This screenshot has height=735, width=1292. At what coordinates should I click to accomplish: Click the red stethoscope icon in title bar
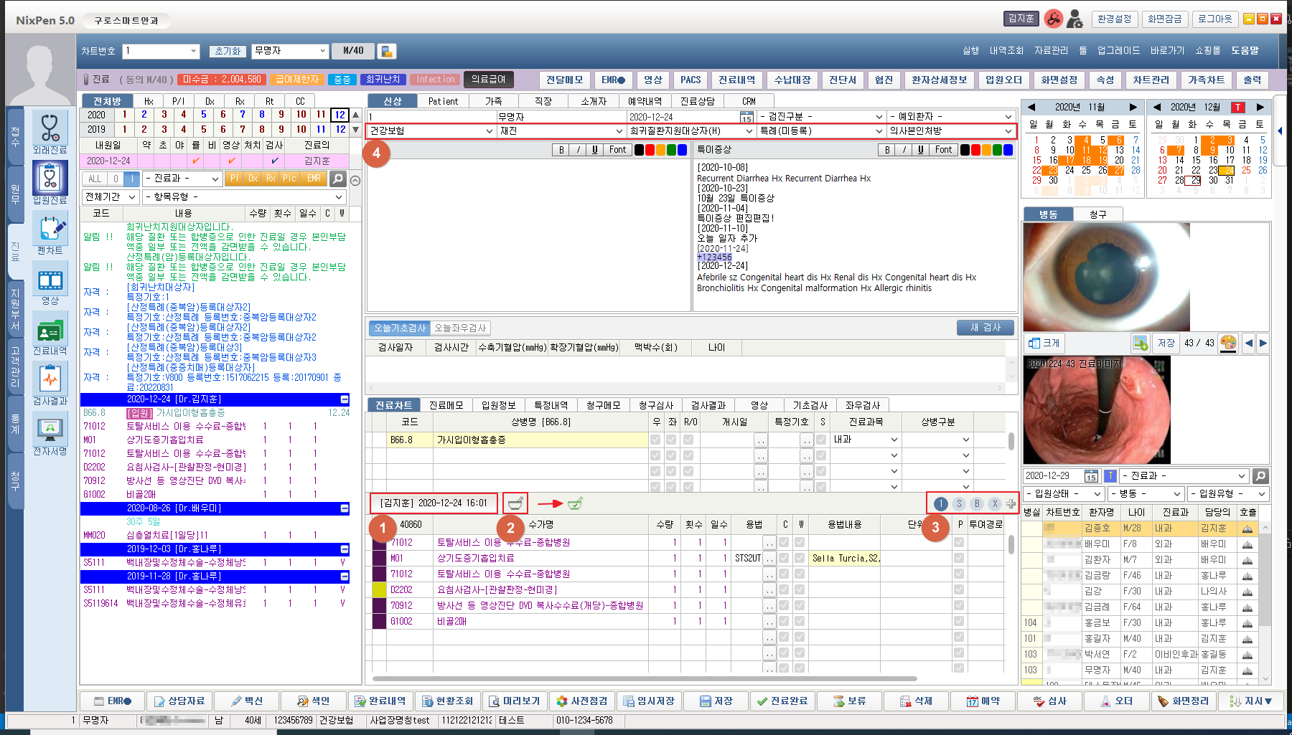tap(1053, 19)
